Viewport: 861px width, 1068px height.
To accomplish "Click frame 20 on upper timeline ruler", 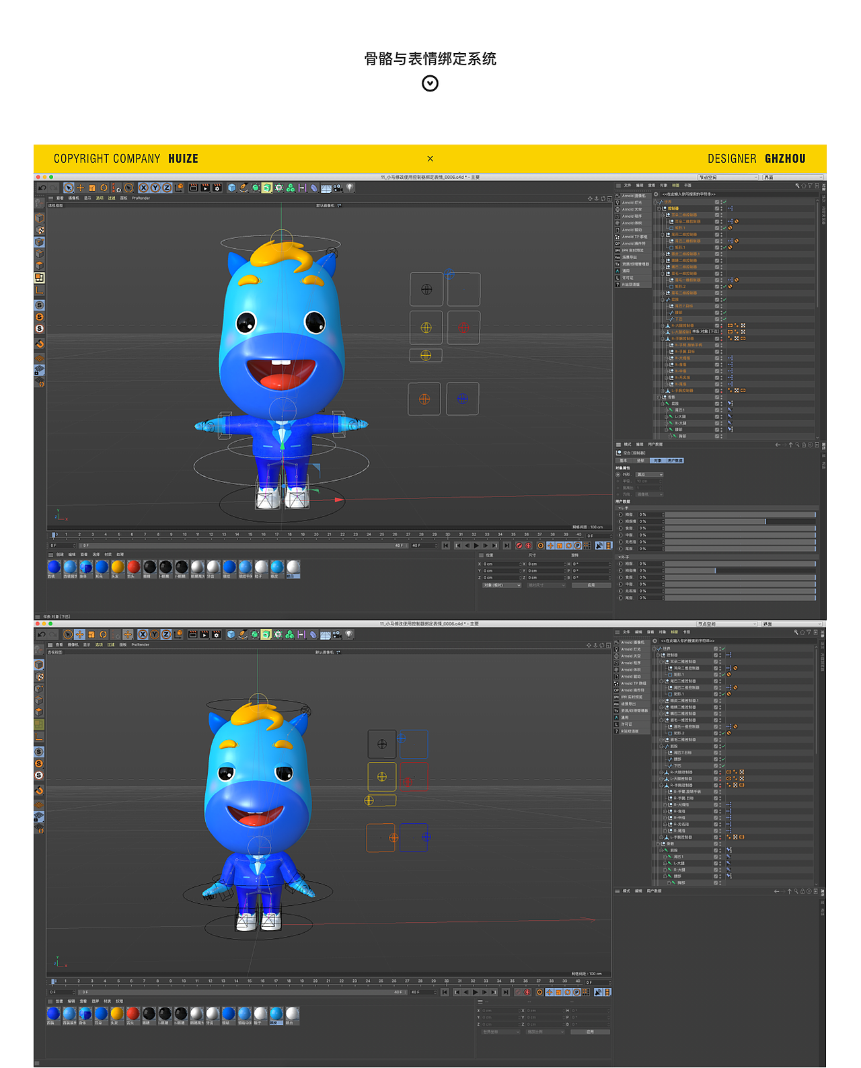I will coord(316,535).
